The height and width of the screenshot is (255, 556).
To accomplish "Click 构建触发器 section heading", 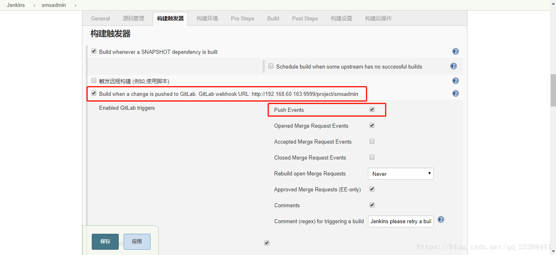I will click(111, 34).
